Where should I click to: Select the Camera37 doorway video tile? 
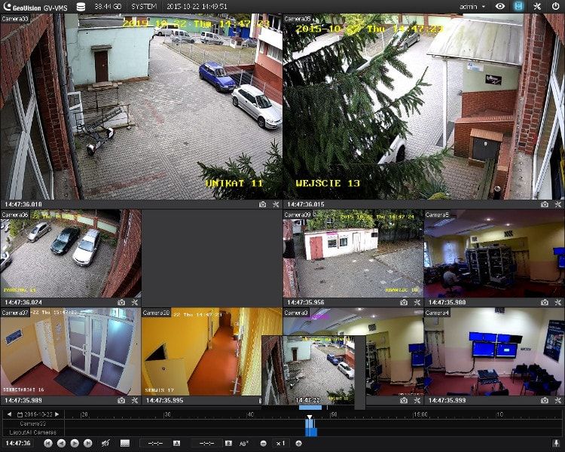(x=71, y=352)
